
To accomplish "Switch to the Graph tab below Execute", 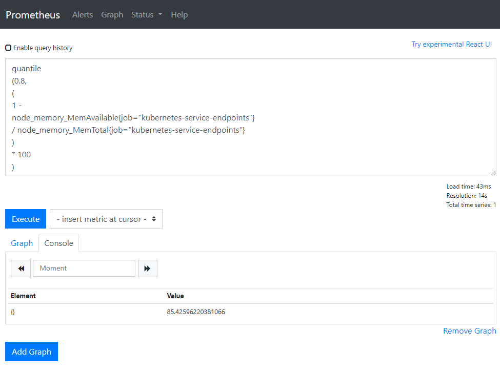I will [22, 243].
